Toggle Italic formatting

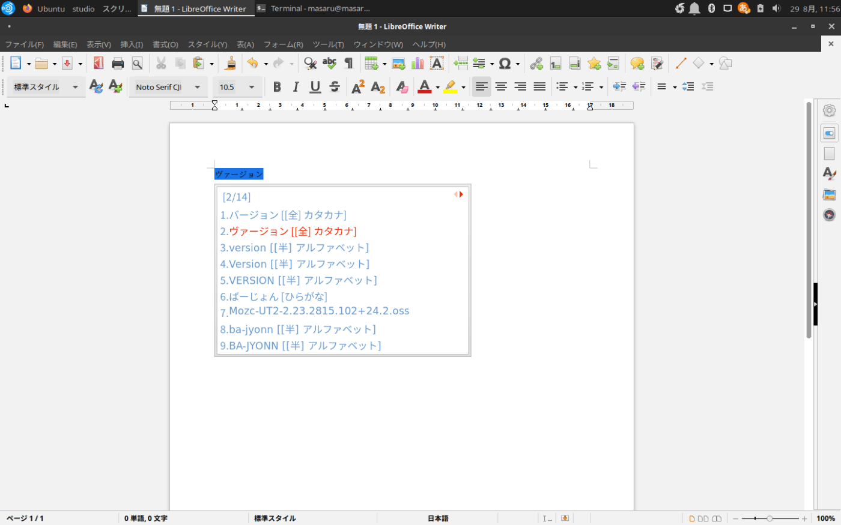click(x=296, y=86)
